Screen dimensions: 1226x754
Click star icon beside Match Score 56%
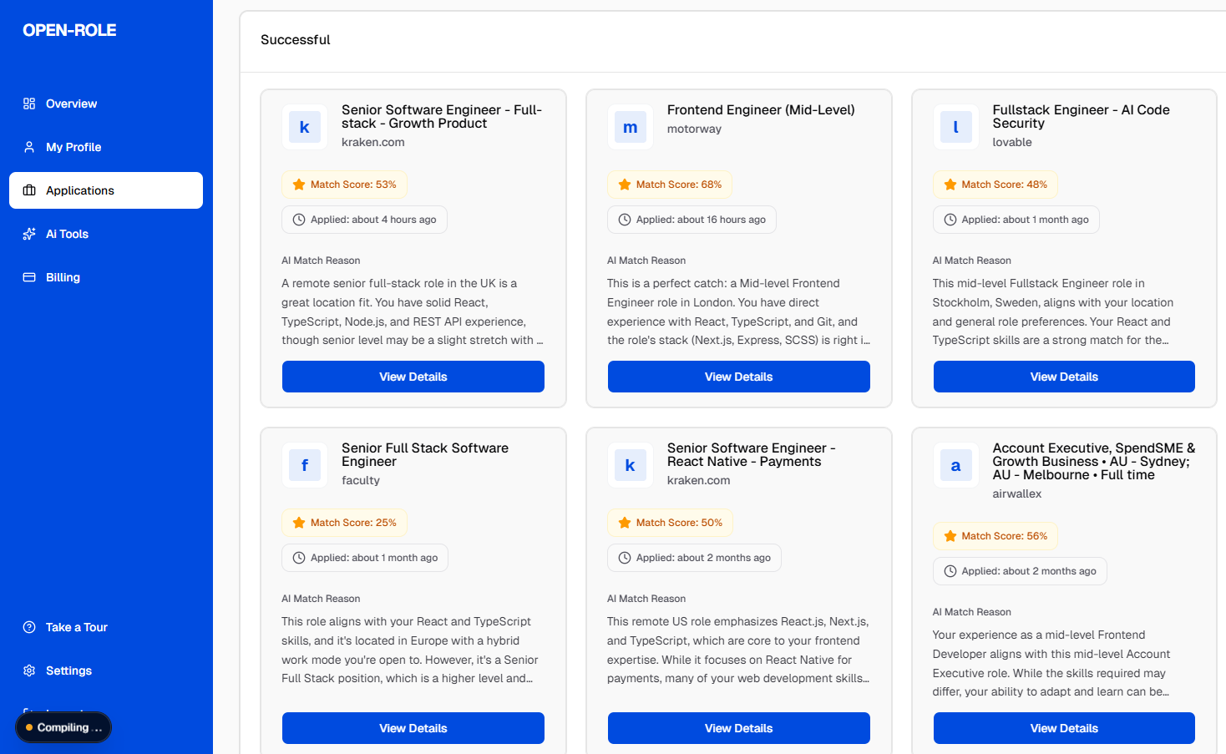point(950,536)
